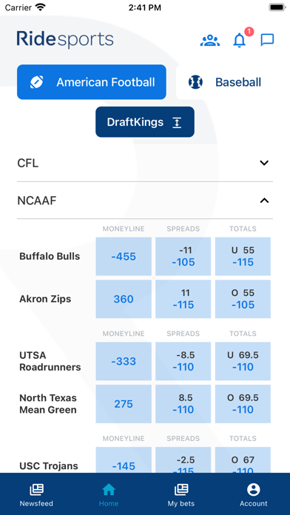Open the DraftKings sportsbook selector
Image resolution: width=290 pixels, height=515 pixels.
pos(145,122)
